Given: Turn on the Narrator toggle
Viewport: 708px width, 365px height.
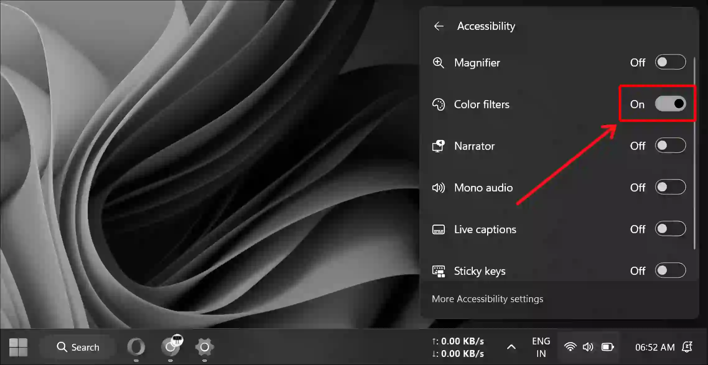Looking at the screenshot, I should [x=671, y=146].
